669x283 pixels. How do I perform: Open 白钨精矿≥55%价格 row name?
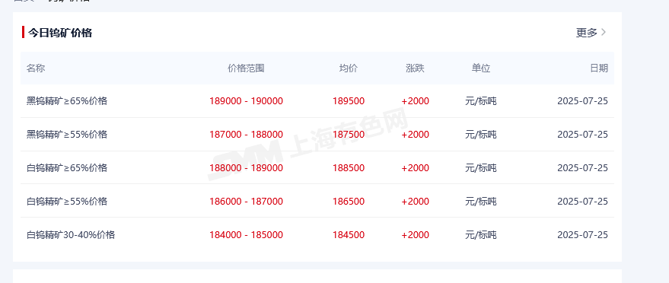(x=67, y=201)
